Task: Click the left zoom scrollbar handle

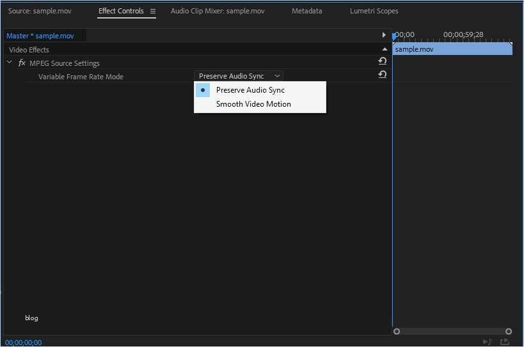Action: 396,331
